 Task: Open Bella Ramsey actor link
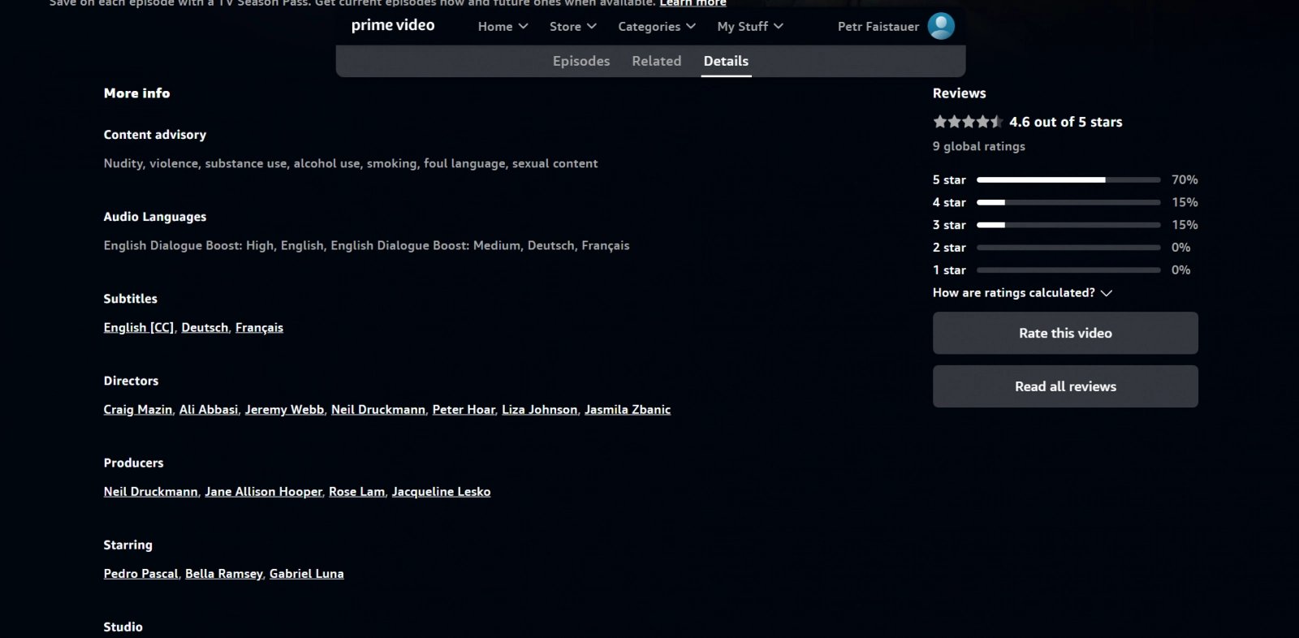click(224, 574)
